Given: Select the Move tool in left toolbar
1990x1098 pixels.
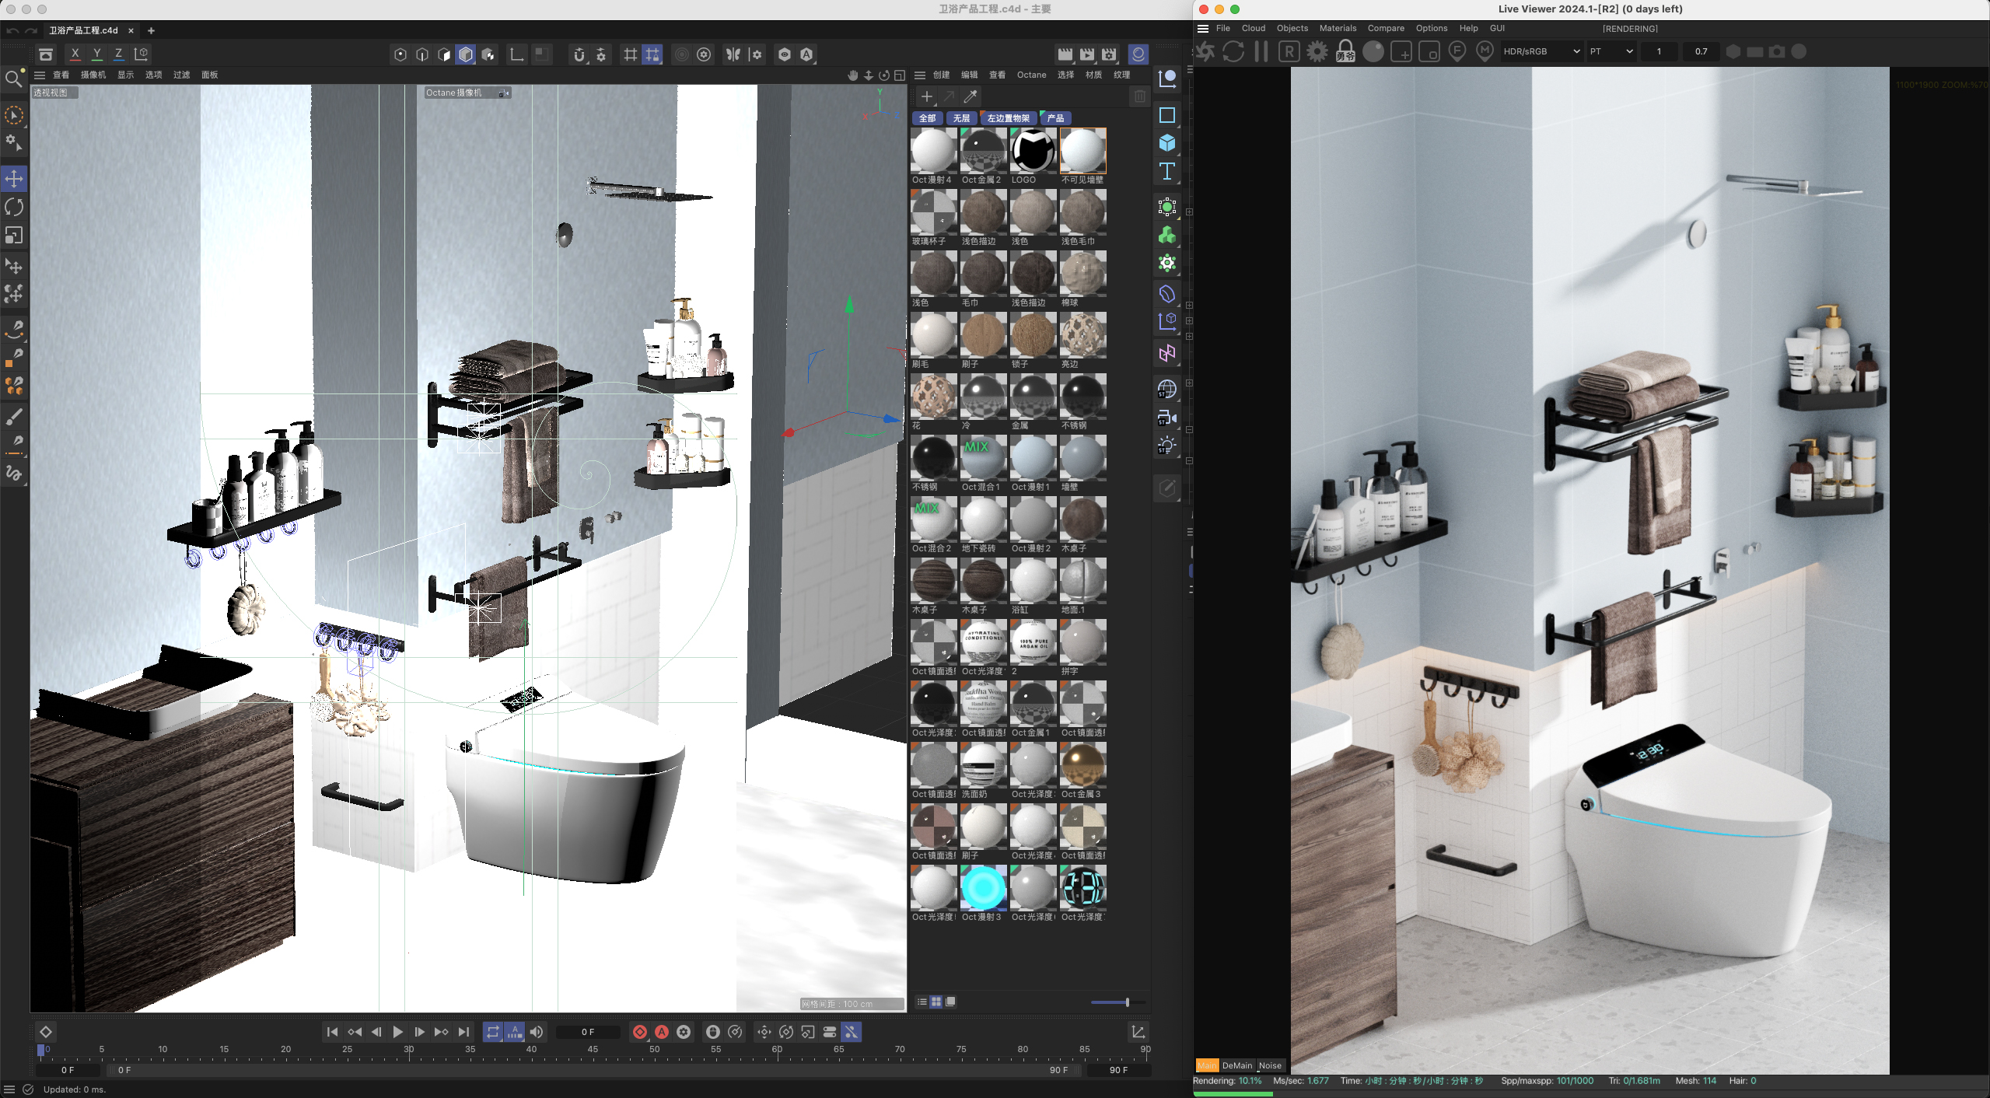Looking at the screenshot, I should 14,179.
